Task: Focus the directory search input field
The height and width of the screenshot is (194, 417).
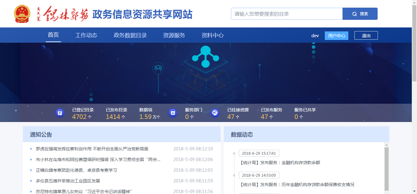Action: (287, 14)
